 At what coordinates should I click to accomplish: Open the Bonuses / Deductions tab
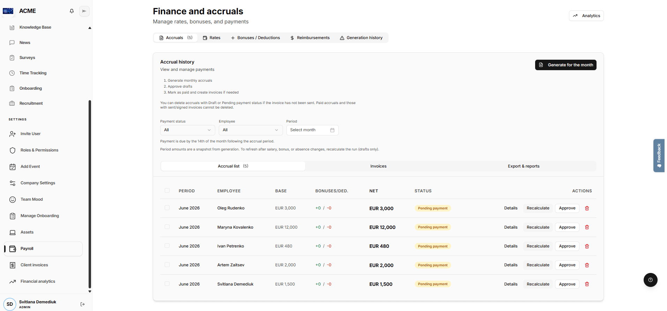(x=255, y=38)
